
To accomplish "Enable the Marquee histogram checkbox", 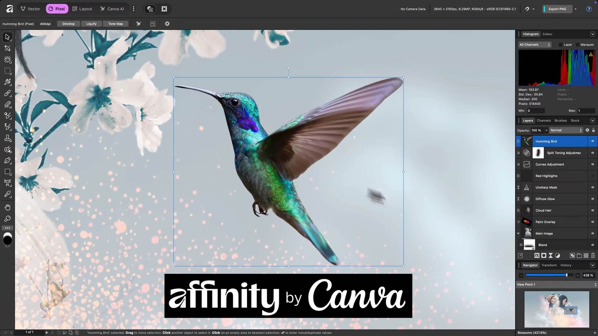I will pos(578,45).
